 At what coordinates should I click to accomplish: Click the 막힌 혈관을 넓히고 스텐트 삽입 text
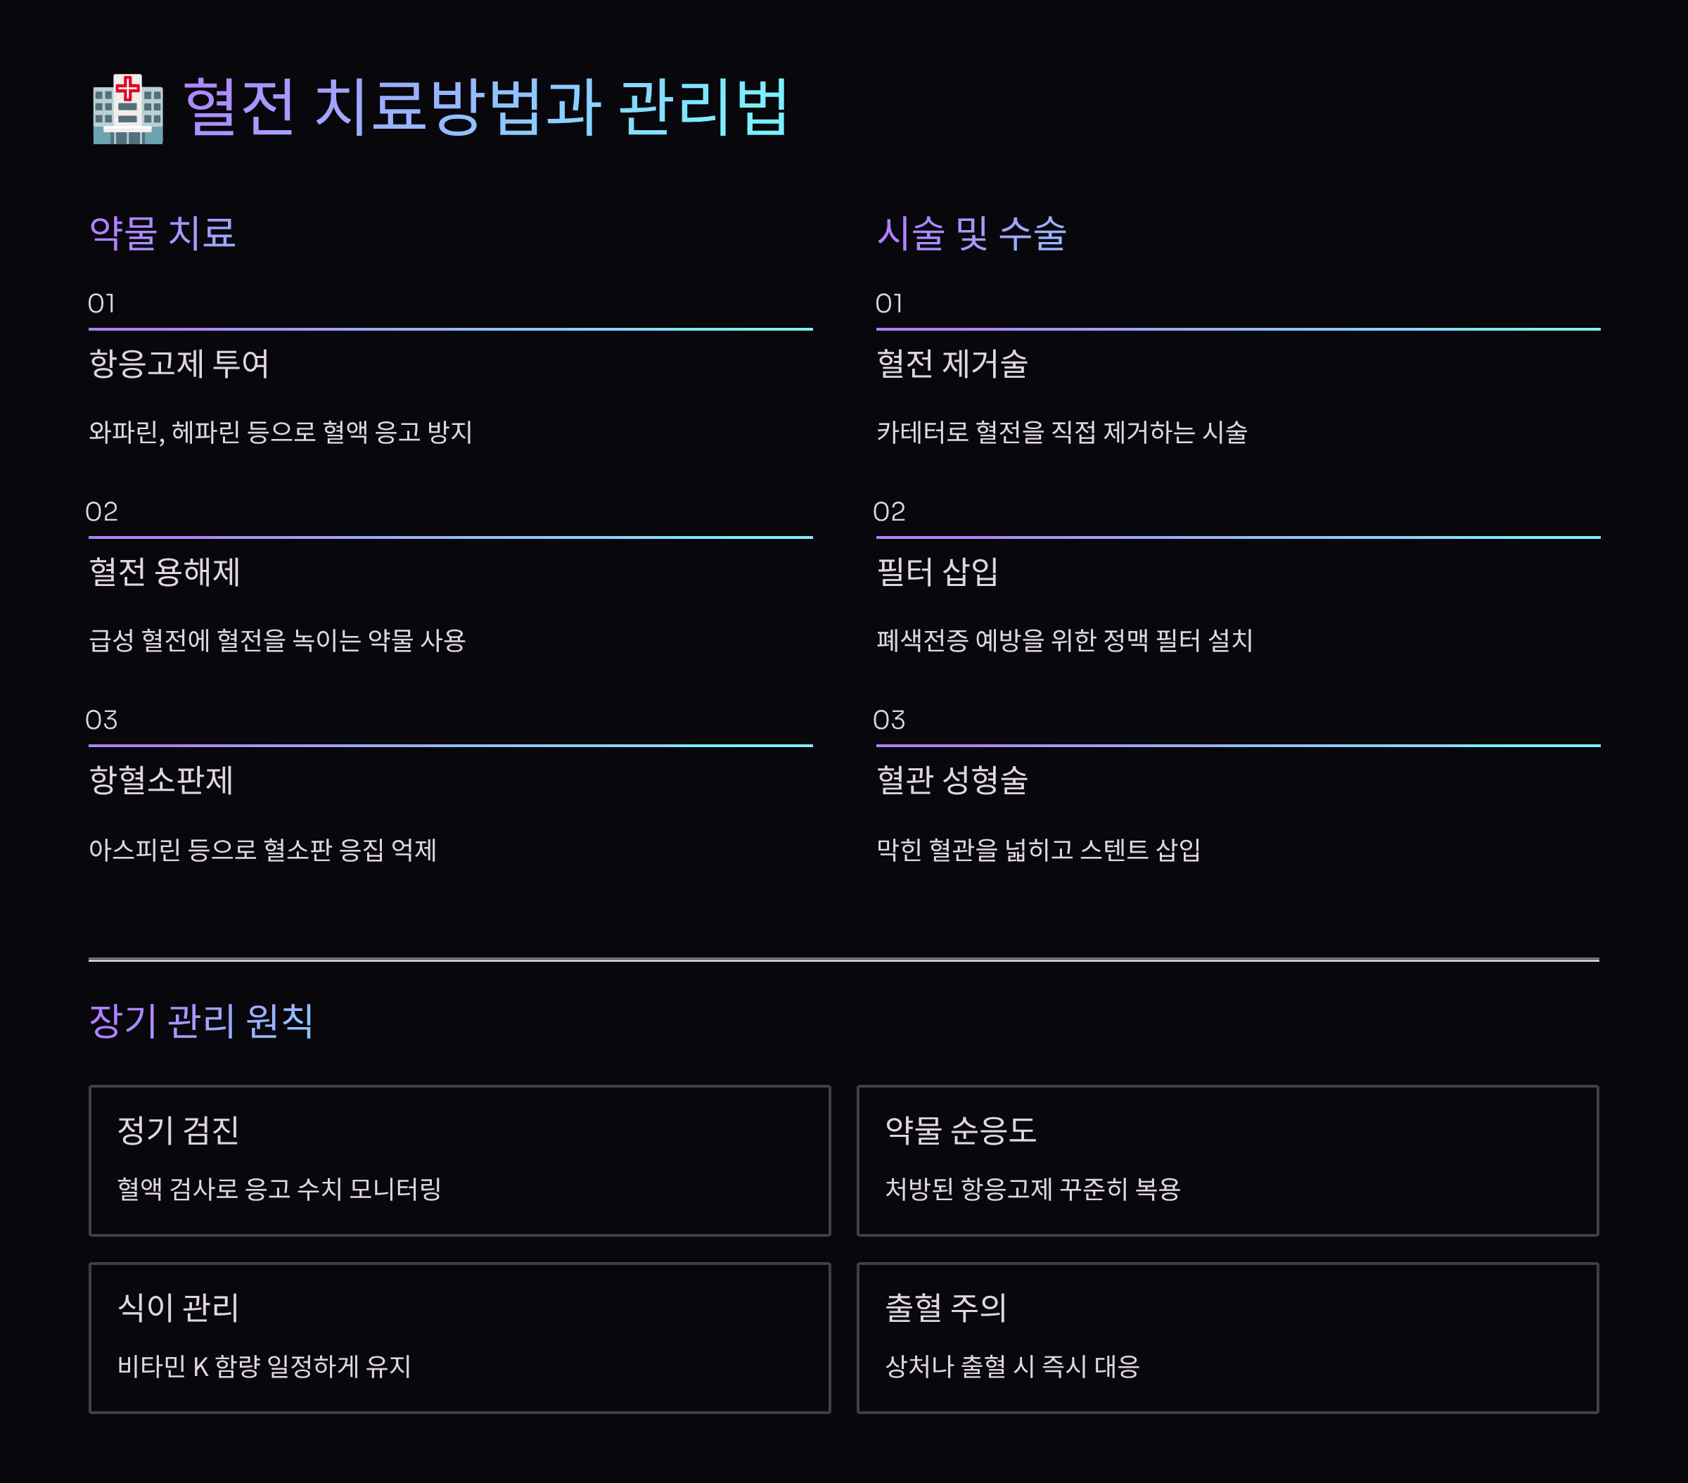point(1038,849)
